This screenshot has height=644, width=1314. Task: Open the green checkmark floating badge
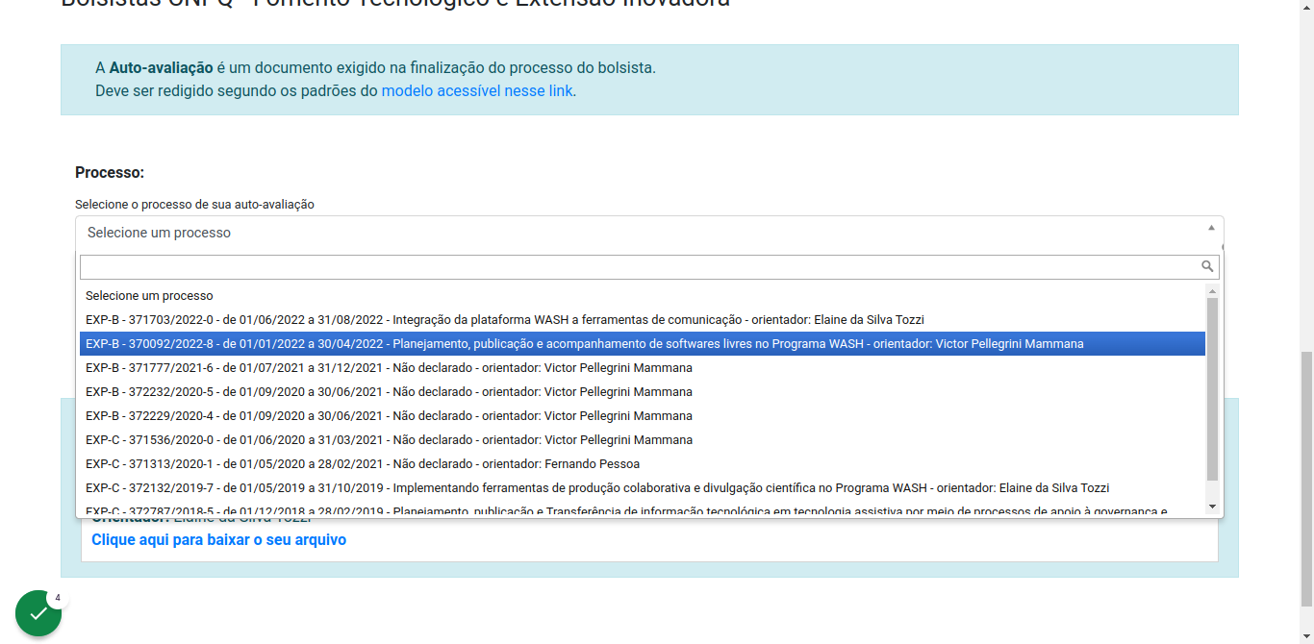pos(38,613)
